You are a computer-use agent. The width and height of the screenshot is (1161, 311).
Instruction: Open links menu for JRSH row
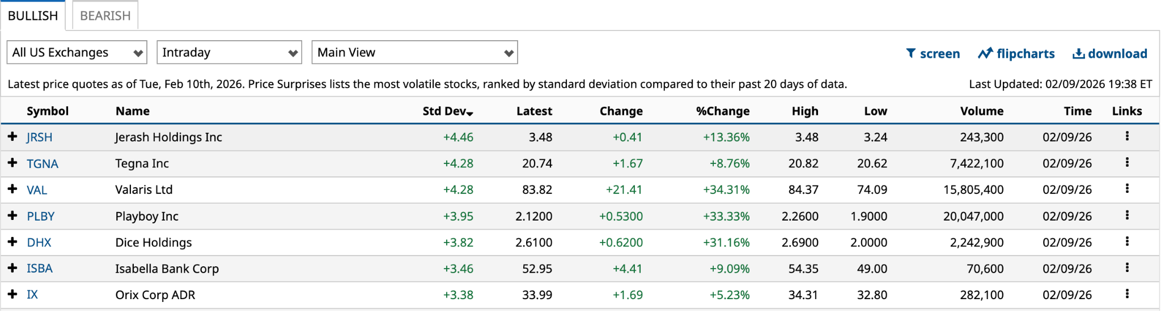[1127, 136]
